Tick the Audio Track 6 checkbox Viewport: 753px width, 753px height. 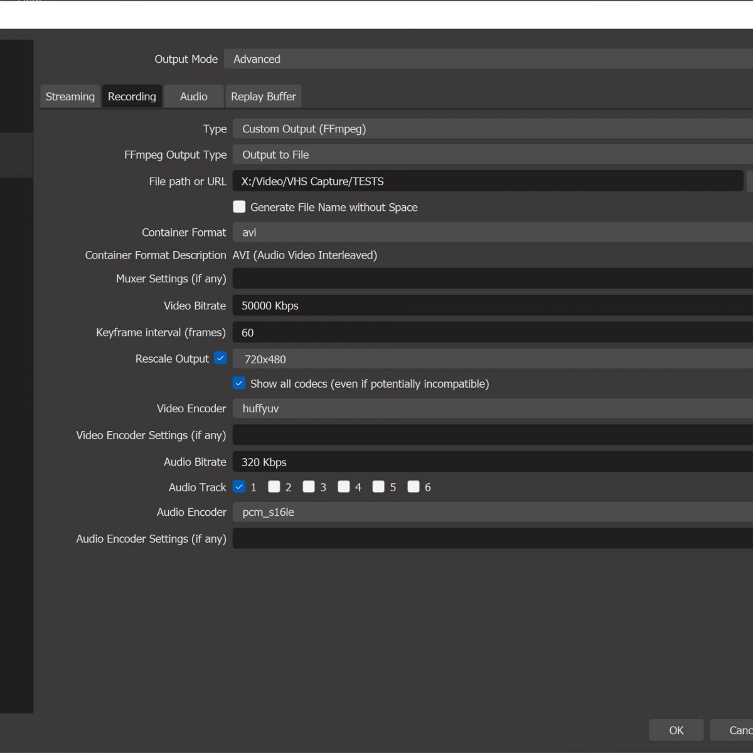(414, 487)
